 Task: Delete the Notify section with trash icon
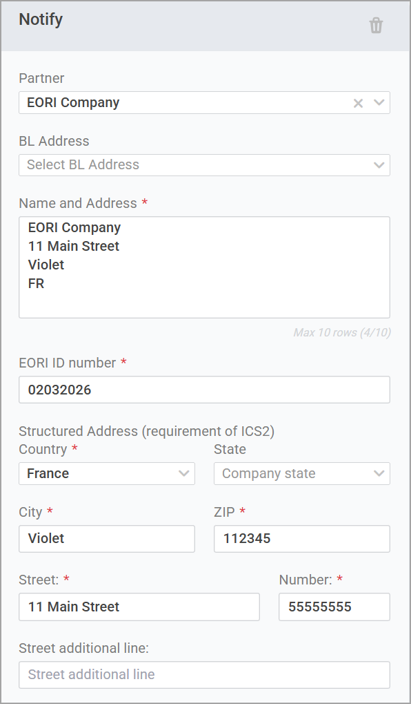376,26
